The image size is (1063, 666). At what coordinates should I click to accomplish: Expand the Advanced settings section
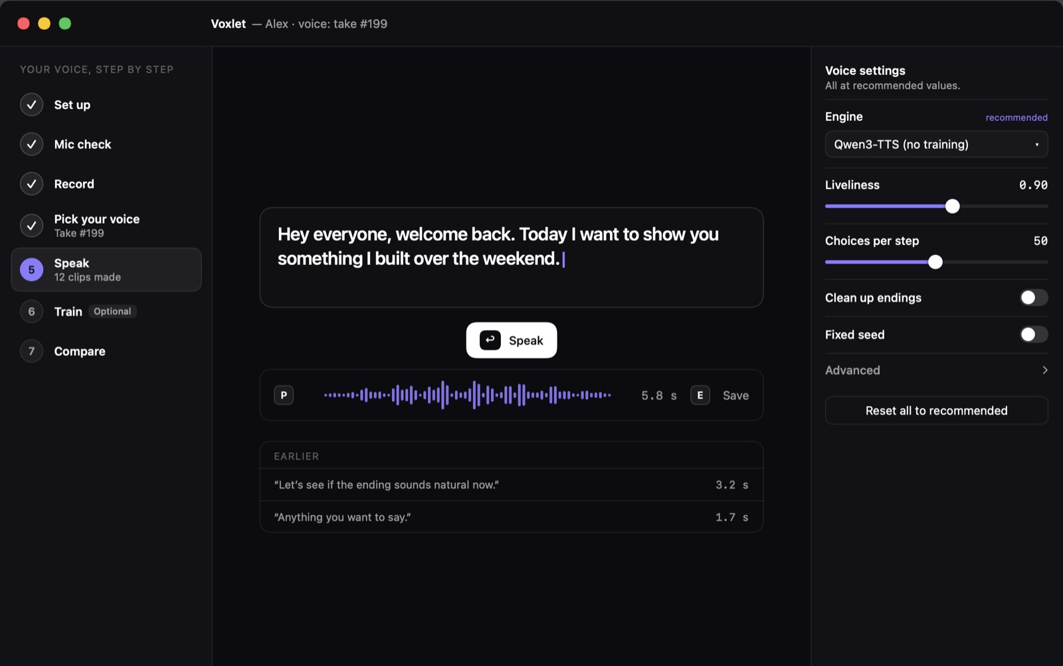[x=936, y=371]
